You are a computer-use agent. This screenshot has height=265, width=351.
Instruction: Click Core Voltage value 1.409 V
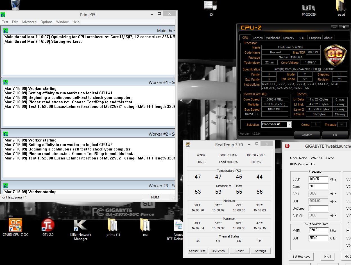(310, 62)
